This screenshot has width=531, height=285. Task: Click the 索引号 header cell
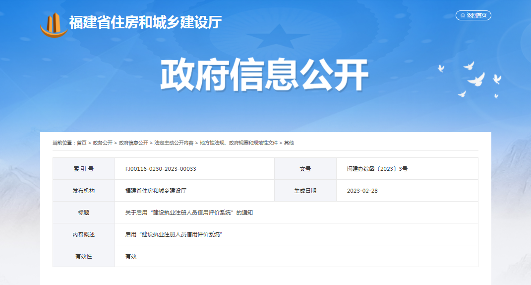pyautogui.click(x=84, y=169)
